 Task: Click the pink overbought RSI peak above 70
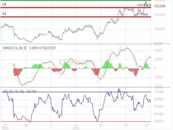pyautogui.click(x=119, y=90)
